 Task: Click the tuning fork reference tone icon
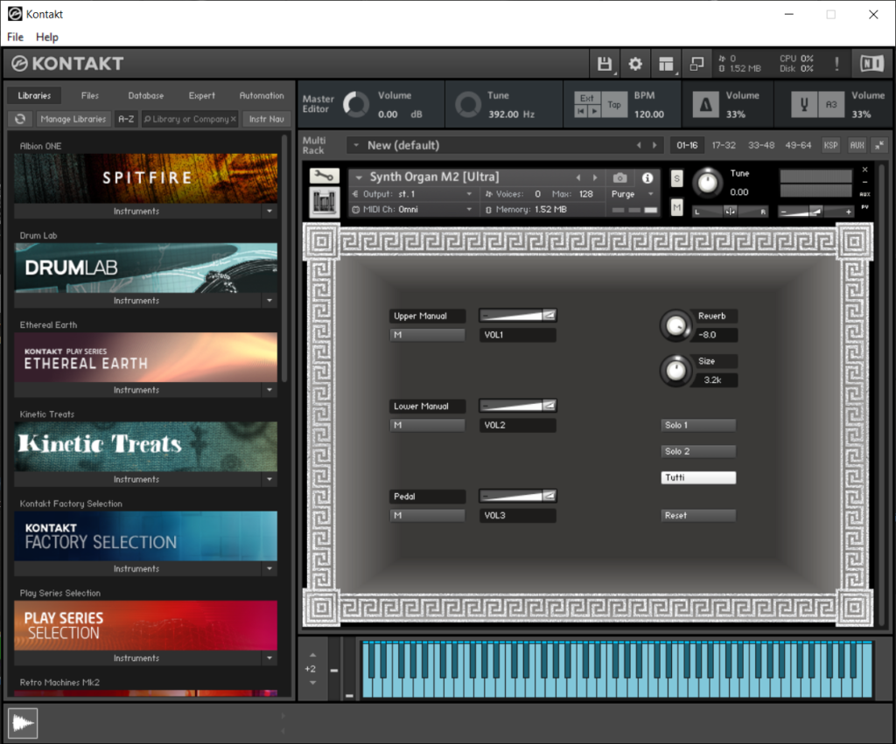[x=804, y=105]
